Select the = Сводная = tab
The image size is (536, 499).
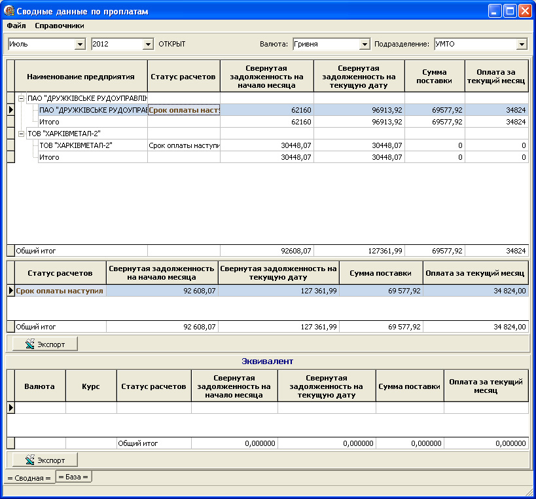tap(29, 478)
